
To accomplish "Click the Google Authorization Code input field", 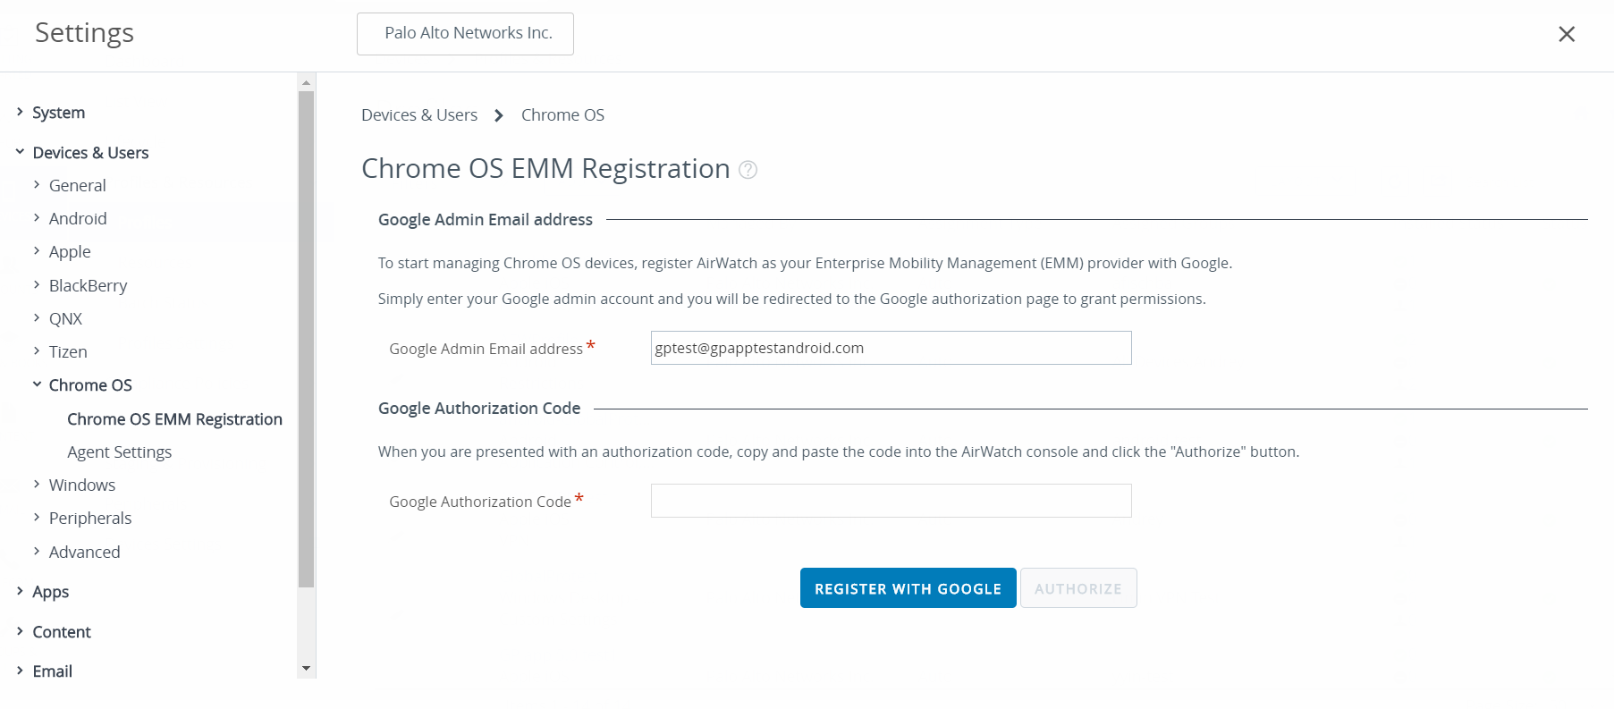I will [x=891, y=501].
